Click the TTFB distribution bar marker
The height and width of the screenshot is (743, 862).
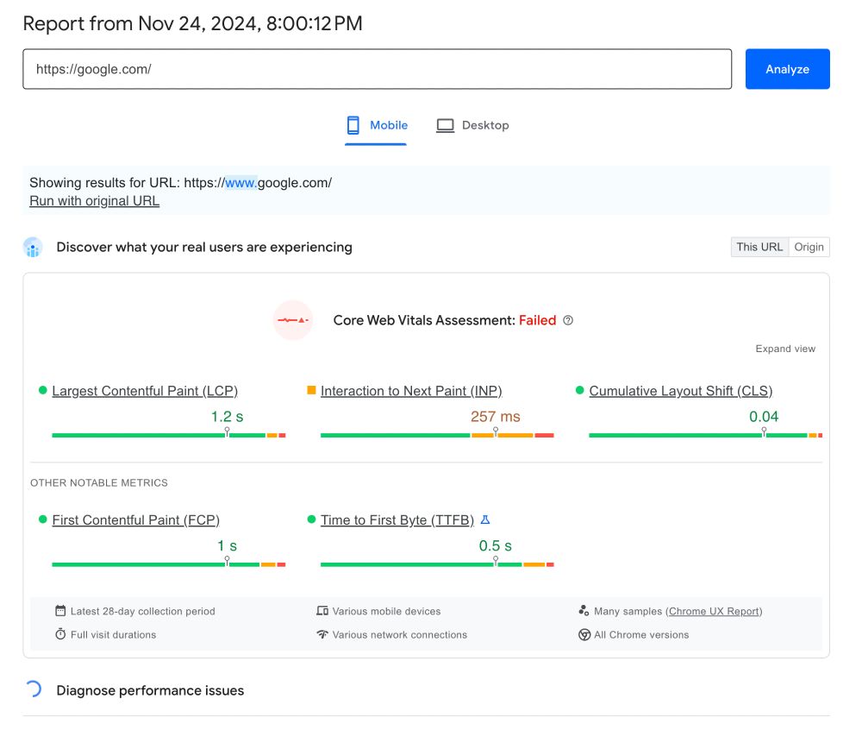[496, 562]
